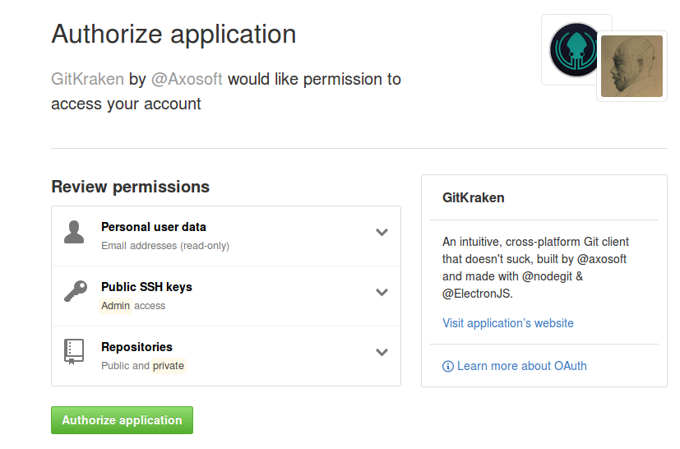Open the Visit application's website link
Viewport: 680px width, 449px height.
[x=508, y=323]
